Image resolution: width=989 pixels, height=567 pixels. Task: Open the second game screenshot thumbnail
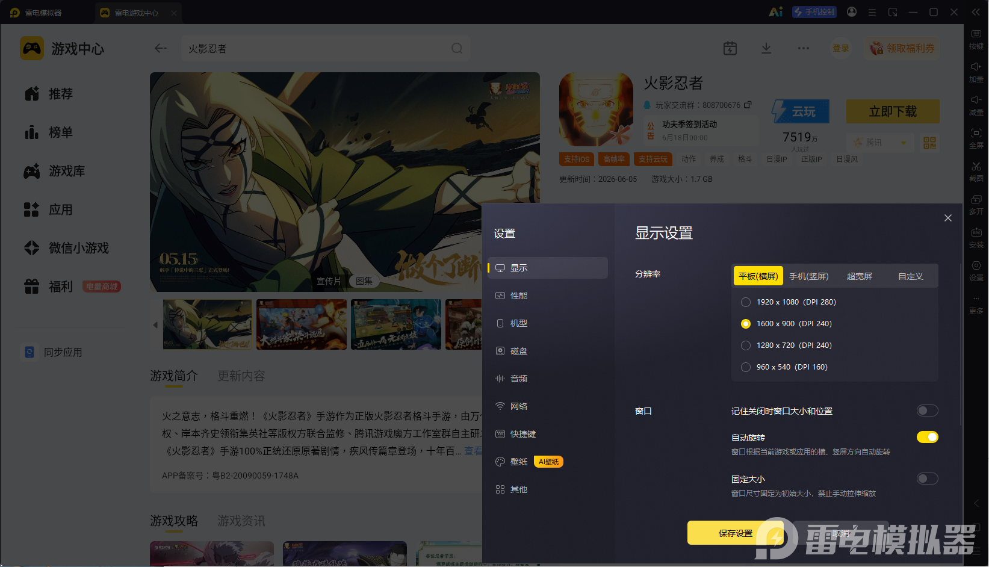[x=302, y=324]
